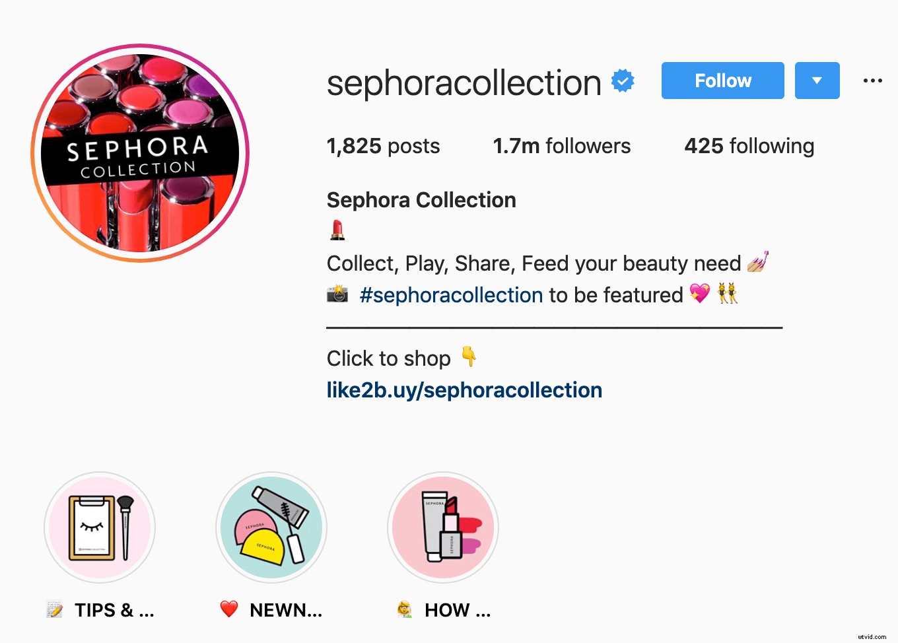View the 425 following list
This screenshot has height=643, width=898.
749,146
